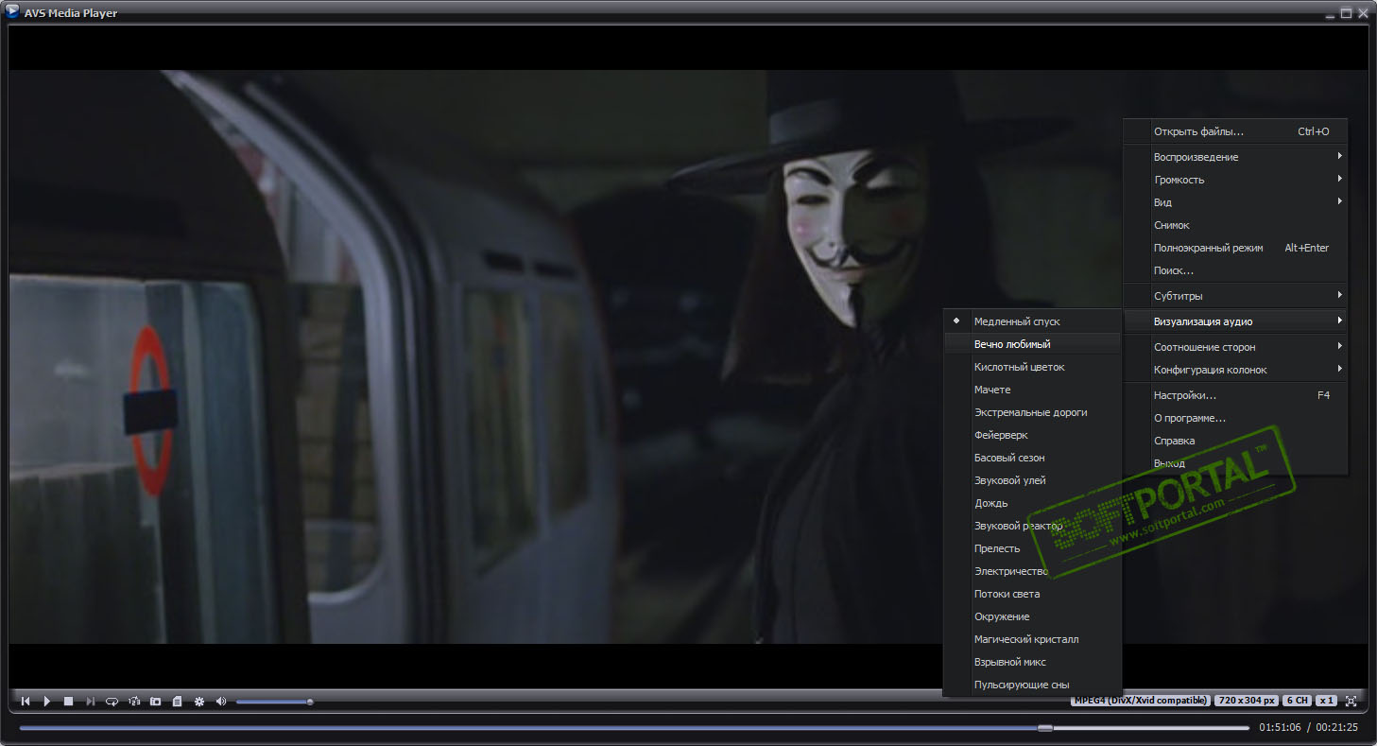Skip to the next track

pyautogui.click(x=91, y=701)
